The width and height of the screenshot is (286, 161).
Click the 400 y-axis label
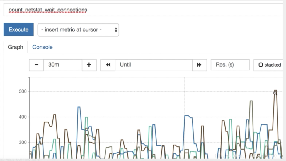tap(23, 117)
